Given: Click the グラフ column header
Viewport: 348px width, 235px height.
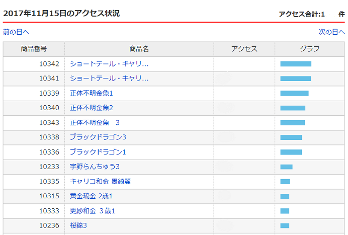Looking at the screenshot, I should click(x=310, y=49).
